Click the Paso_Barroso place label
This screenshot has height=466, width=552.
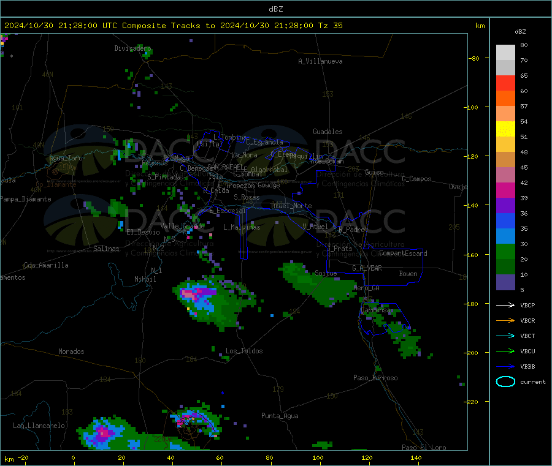coord(375,378)
